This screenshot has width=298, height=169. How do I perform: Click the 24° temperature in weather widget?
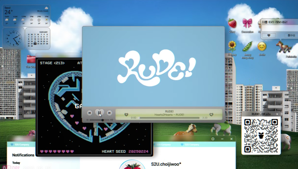9,12
